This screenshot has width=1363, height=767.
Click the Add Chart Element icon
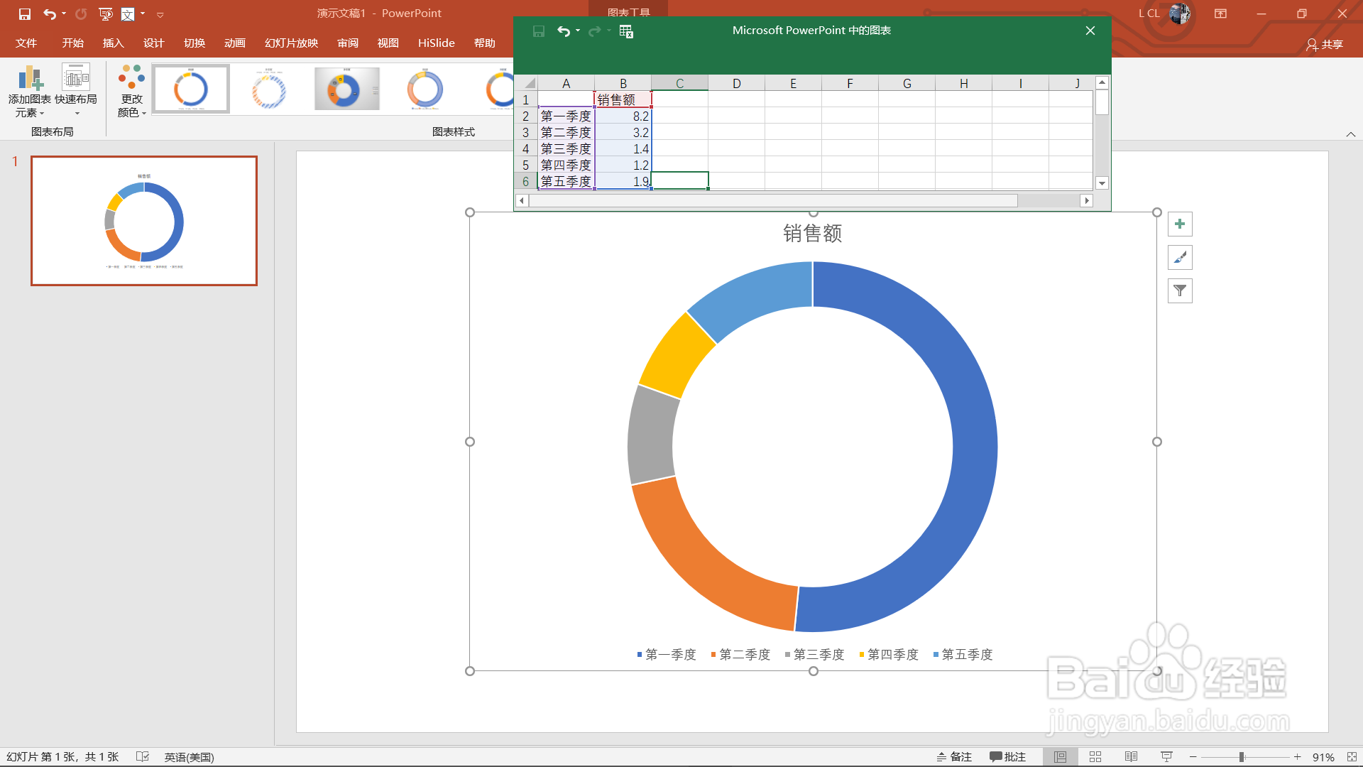point(30,78)
